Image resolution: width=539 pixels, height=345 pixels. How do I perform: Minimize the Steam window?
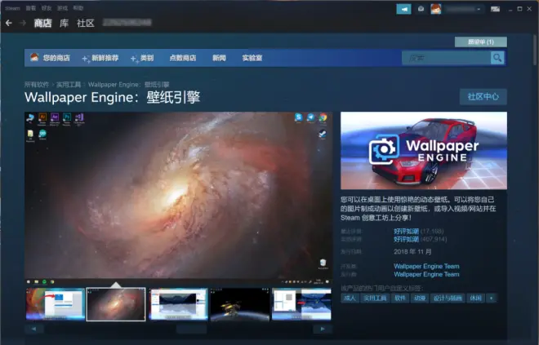pyautogui.click(x=510, y=9)
